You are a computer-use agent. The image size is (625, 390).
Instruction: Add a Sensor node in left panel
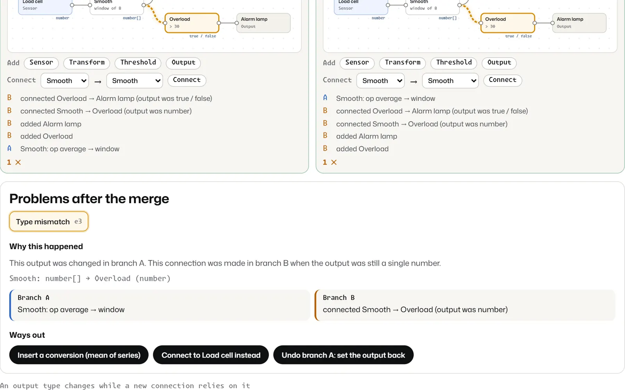point(41,63)
